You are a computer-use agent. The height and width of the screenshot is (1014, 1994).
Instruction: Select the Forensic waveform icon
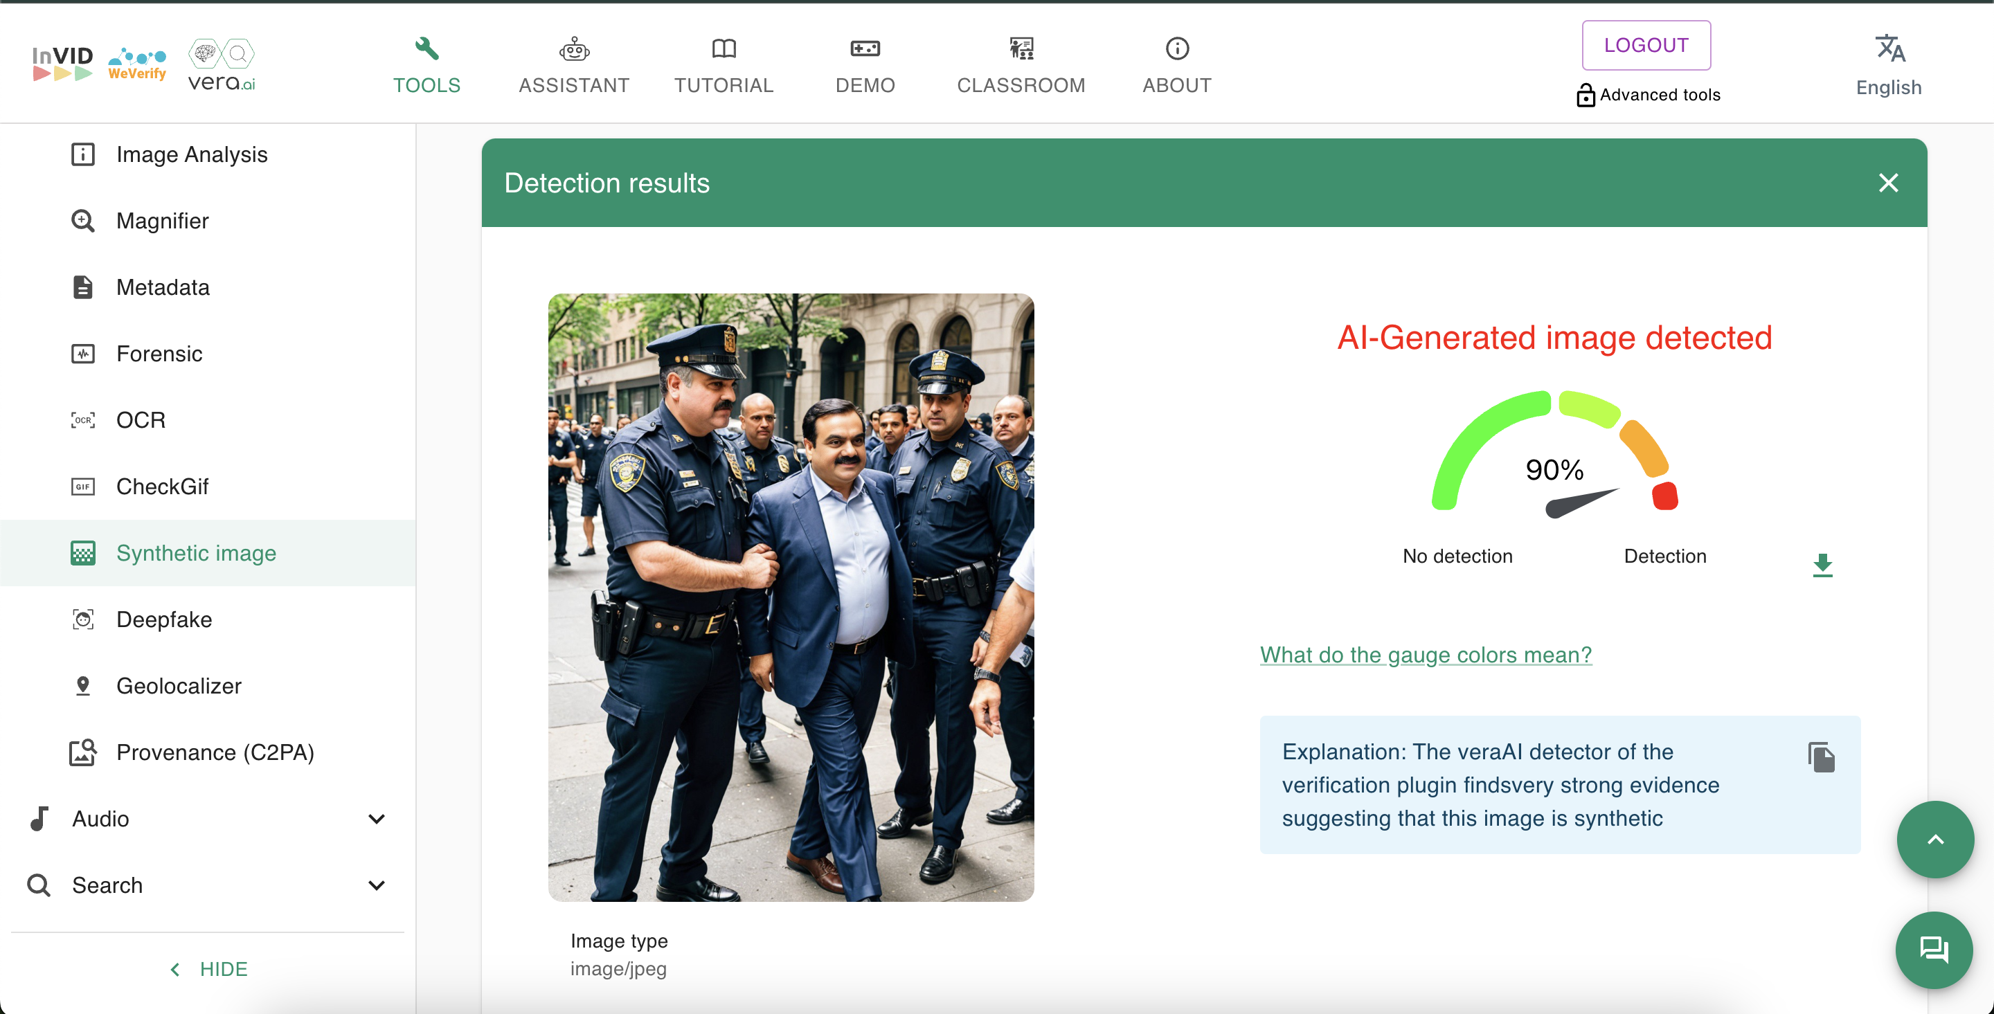click(x=83, y=354)
